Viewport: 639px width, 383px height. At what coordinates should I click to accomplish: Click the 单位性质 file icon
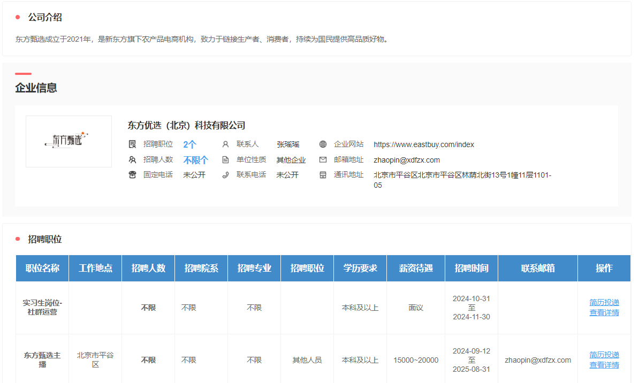(225, 160)
